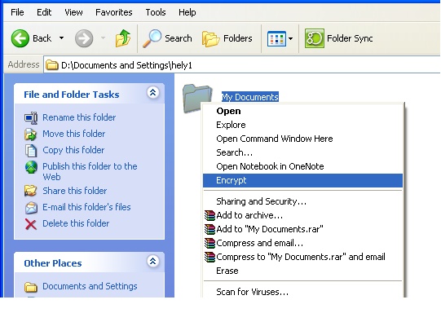Screen dimensions: 441x313
Task: Select Sharing and Security...
Action: point(302,201)
